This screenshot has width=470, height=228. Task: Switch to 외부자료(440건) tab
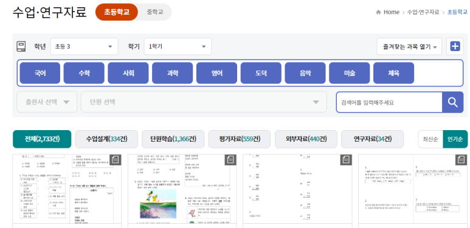(306, 139)
